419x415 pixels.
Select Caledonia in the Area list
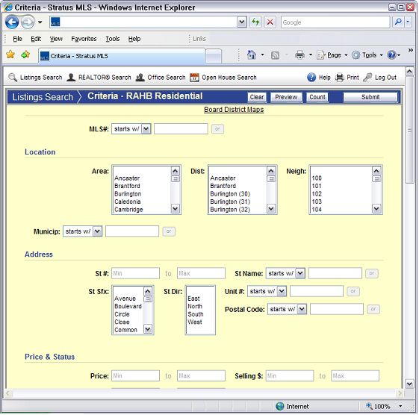(128, 202)
